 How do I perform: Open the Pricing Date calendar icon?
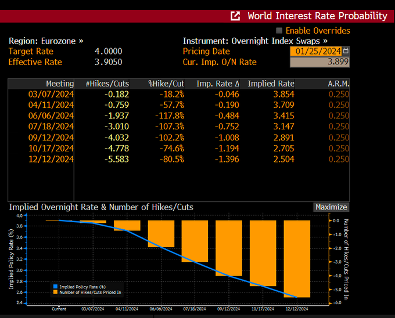tap(346, 51)
